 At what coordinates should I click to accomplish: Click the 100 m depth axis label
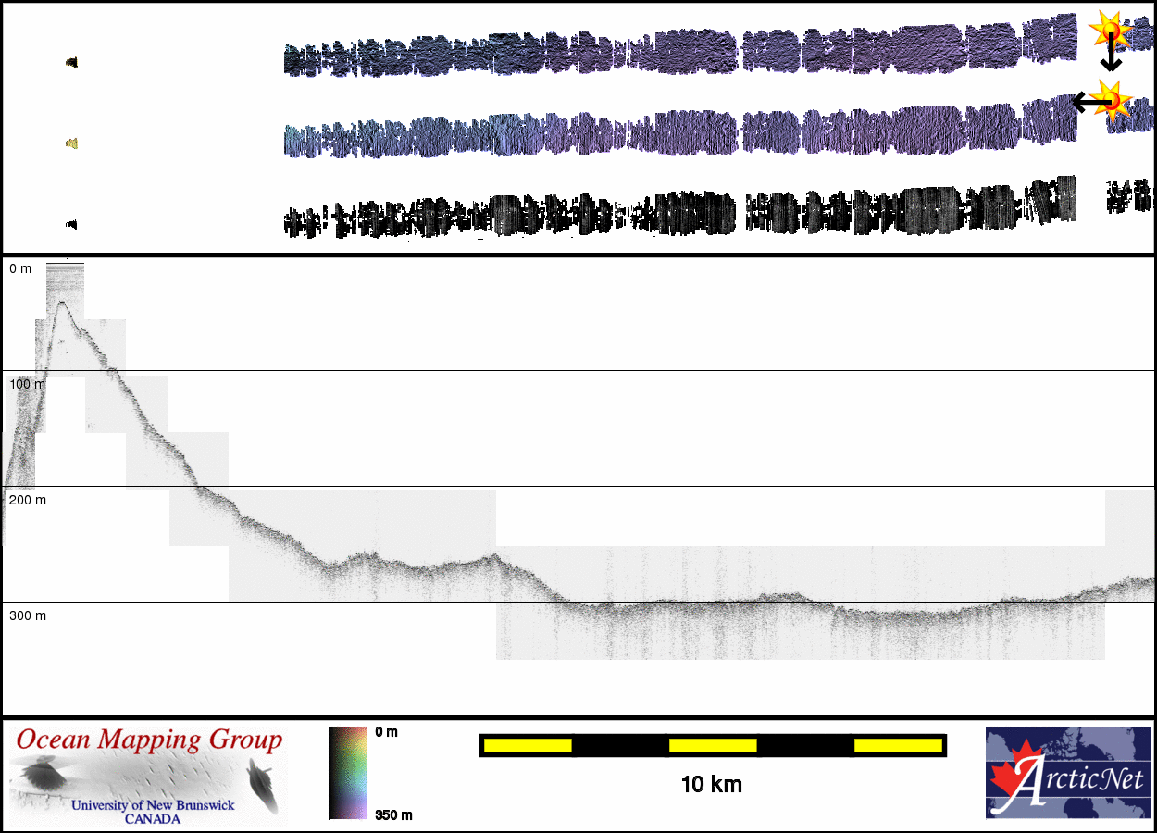coord(28,383)
